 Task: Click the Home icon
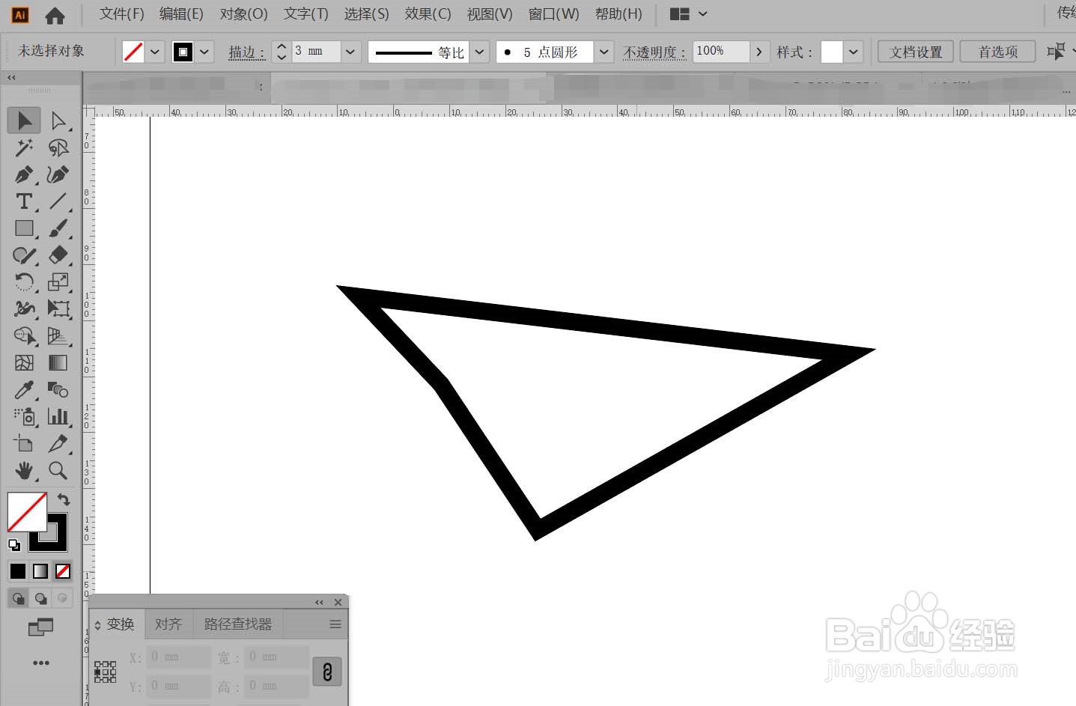[x=55, y=15]
